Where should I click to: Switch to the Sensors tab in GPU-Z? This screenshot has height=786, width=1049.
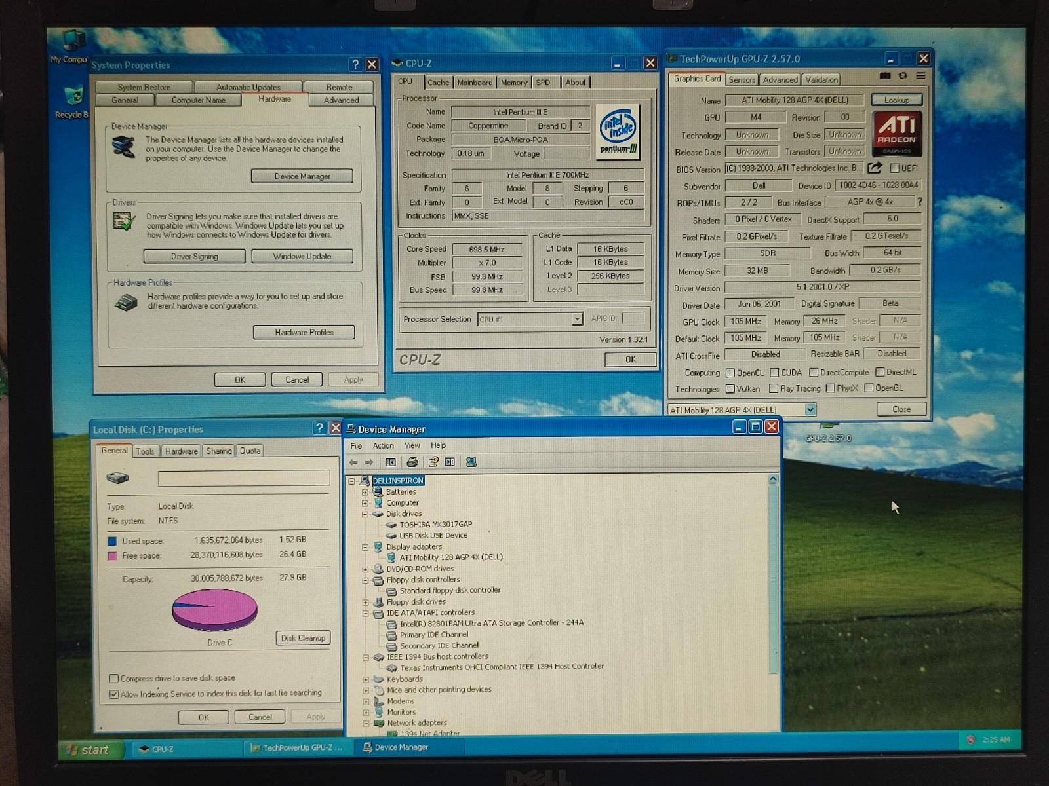click(742, 80)
